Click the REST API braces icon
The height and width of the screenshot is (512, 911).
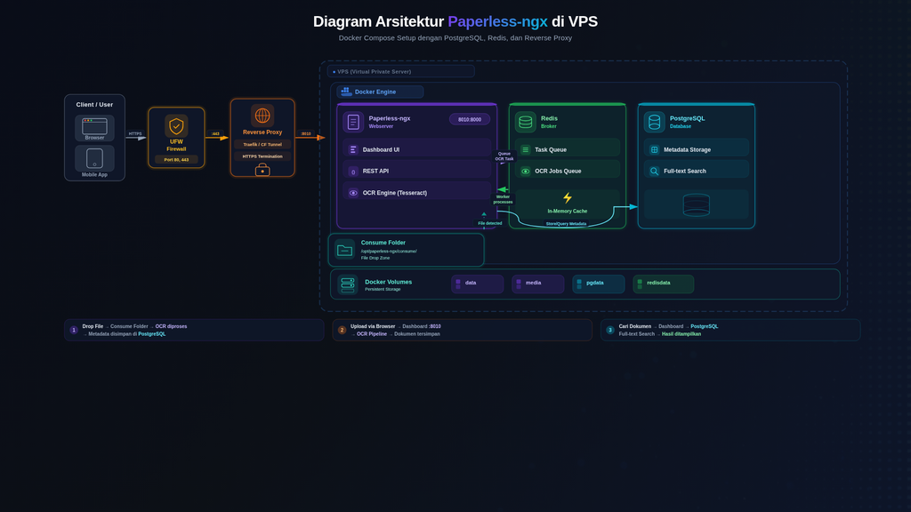point(352,172)
